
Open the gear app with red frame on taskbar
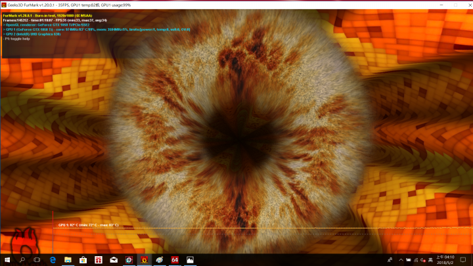click(129, 259)
